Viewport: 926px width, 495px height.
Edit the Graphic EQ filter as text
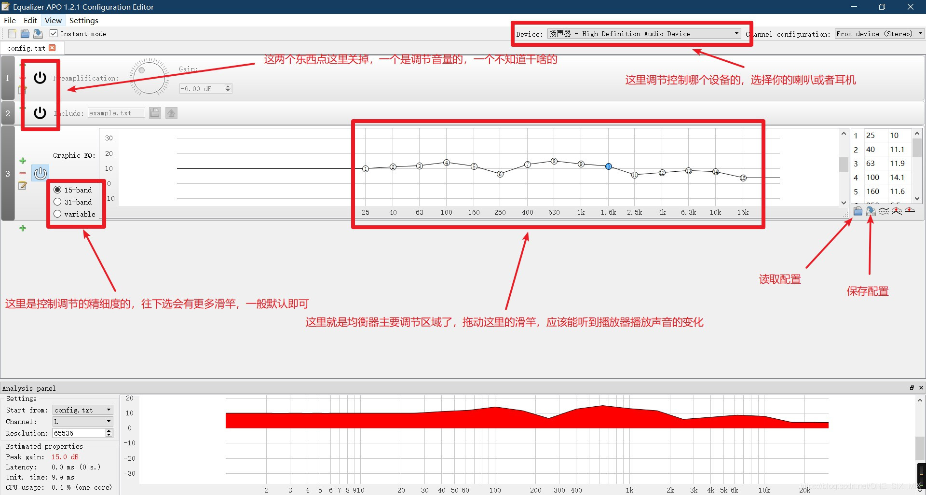coord(23,186)
